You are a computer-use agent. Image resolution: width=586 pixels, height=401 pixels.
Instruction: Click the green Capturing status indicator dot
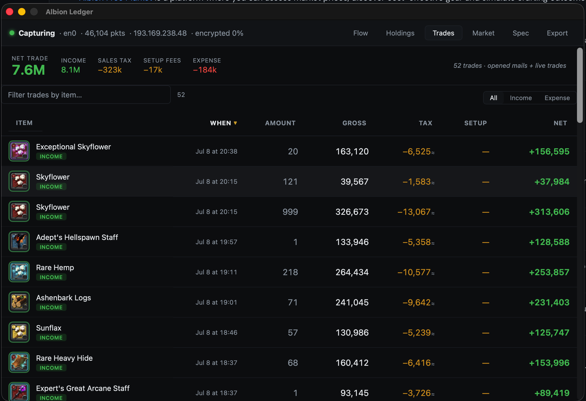coord(12,33)
